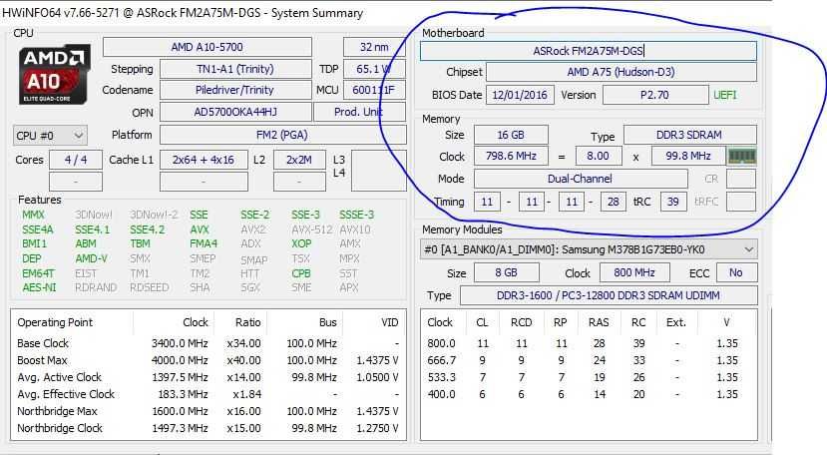Screen dimensions: 827x455
Task: Click the VID column header
Action: 390,322
